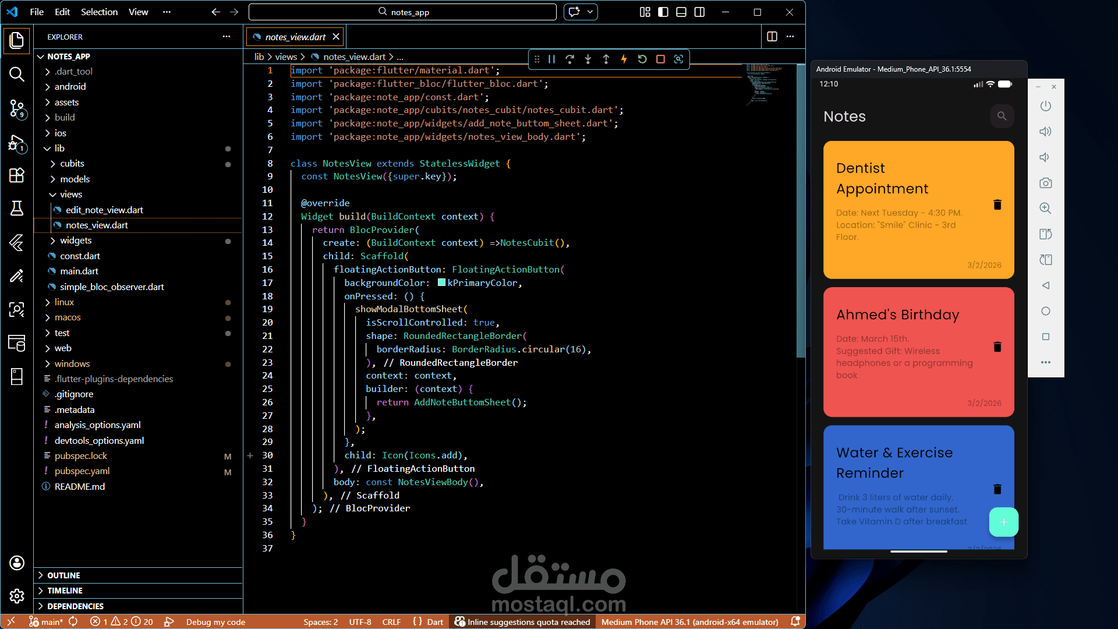
Task: Open the Run and Debug view
Action: (x=17, y=143)
